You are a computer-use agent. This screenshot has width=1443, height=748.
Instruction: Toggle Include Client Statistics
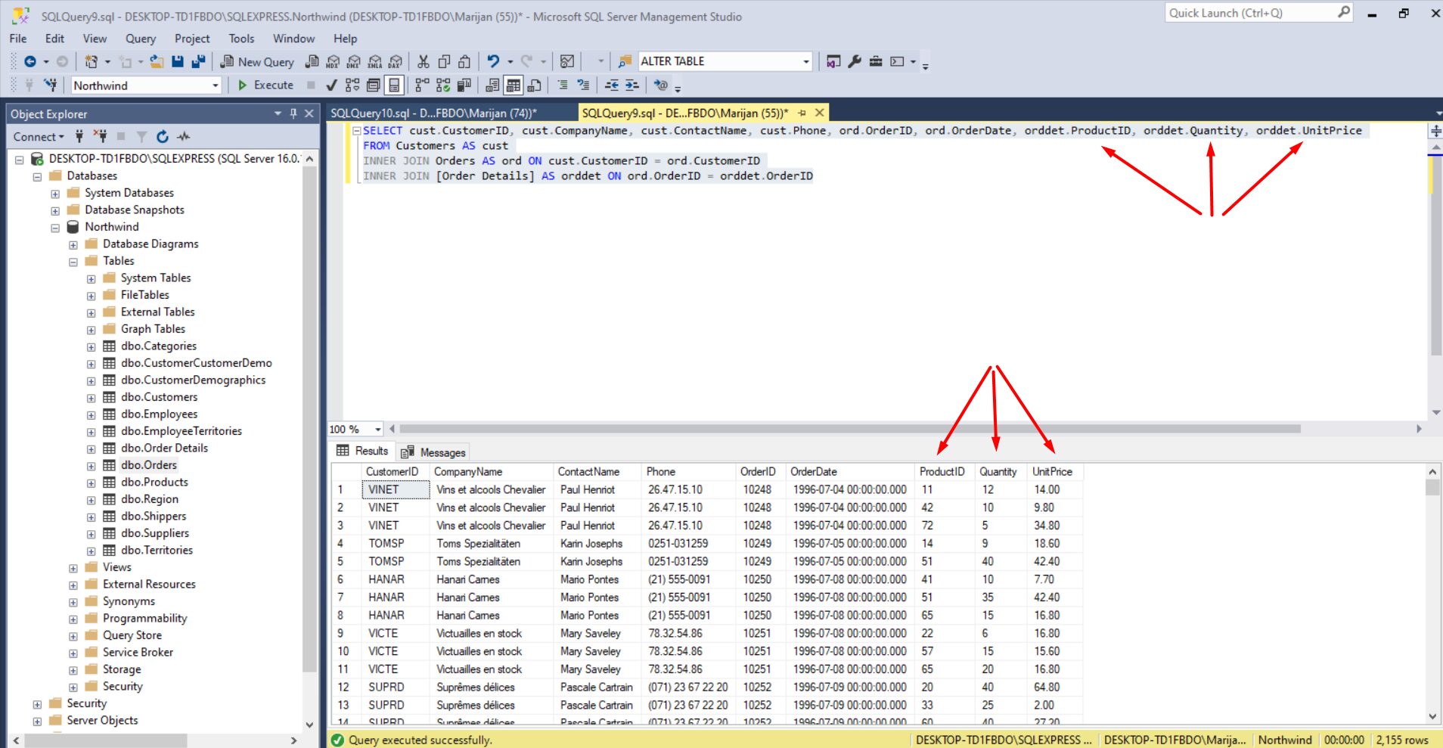click(x=464, y=85)
